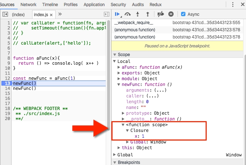Step over next function call
The width and height of the screenshot is (246, 165).
127,14
